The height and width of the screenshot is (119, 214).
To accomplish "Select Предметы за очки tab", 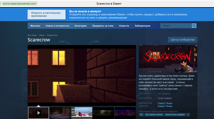I will 103,26.
